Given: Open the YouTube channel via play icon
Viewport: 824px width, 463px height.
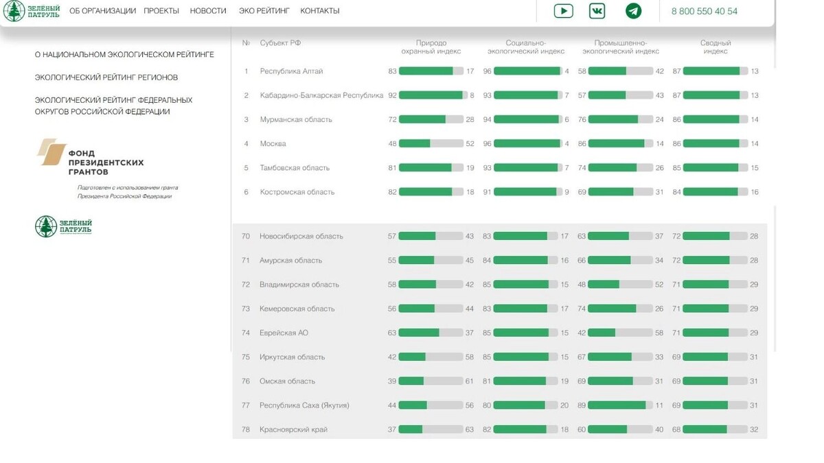Looking at the screenshot, I should tap(562, 10).
